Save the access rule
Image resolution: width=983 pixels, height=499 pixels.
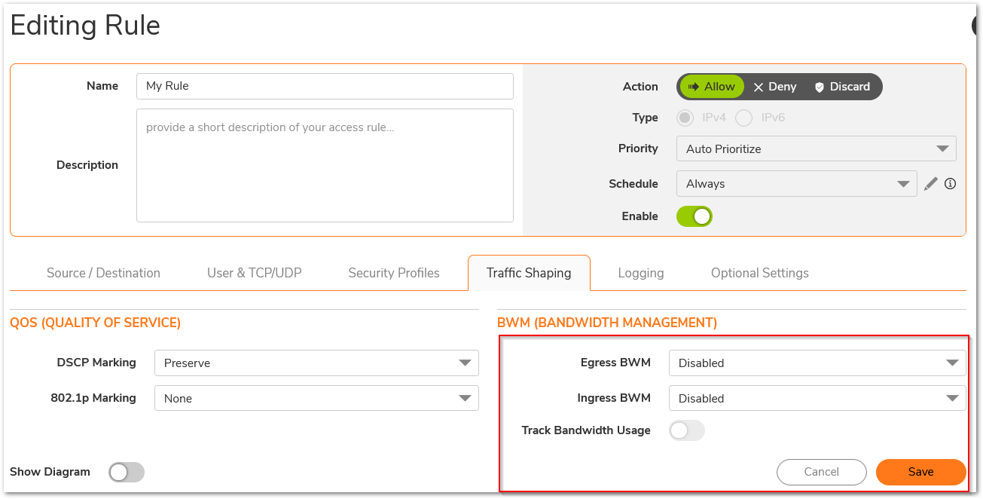[921, 472]
